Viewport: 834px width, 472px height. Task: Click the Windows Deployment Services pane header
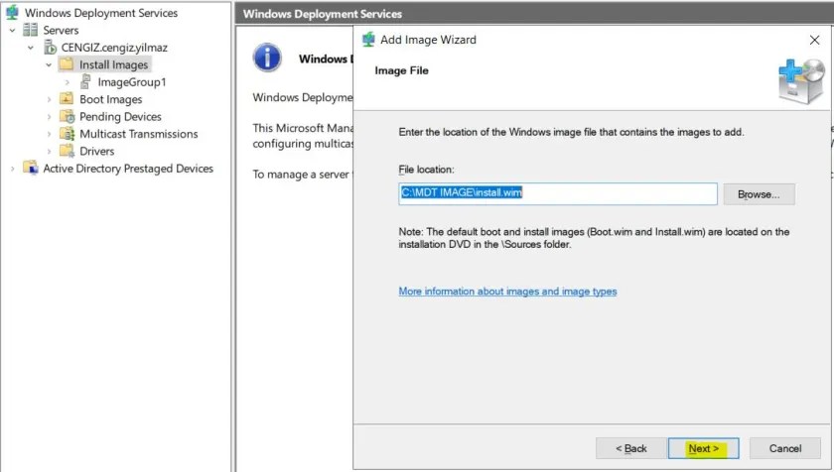534,13
